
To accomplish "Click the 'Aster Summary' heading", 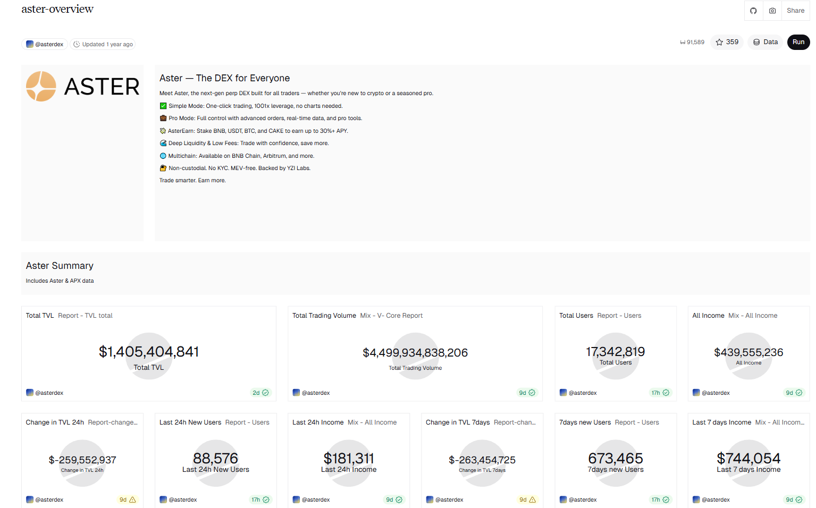I will coord(60,266).
